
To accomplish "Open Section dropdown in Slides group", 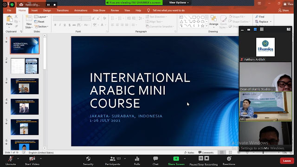I will click(41, 26).
